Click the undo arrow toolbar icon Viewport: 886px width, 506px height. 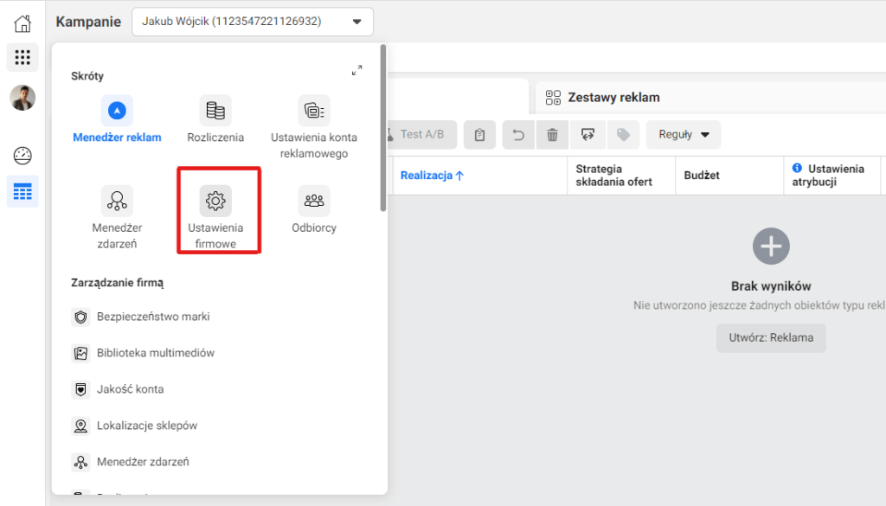pyautogui.click(x=518, y=134)
